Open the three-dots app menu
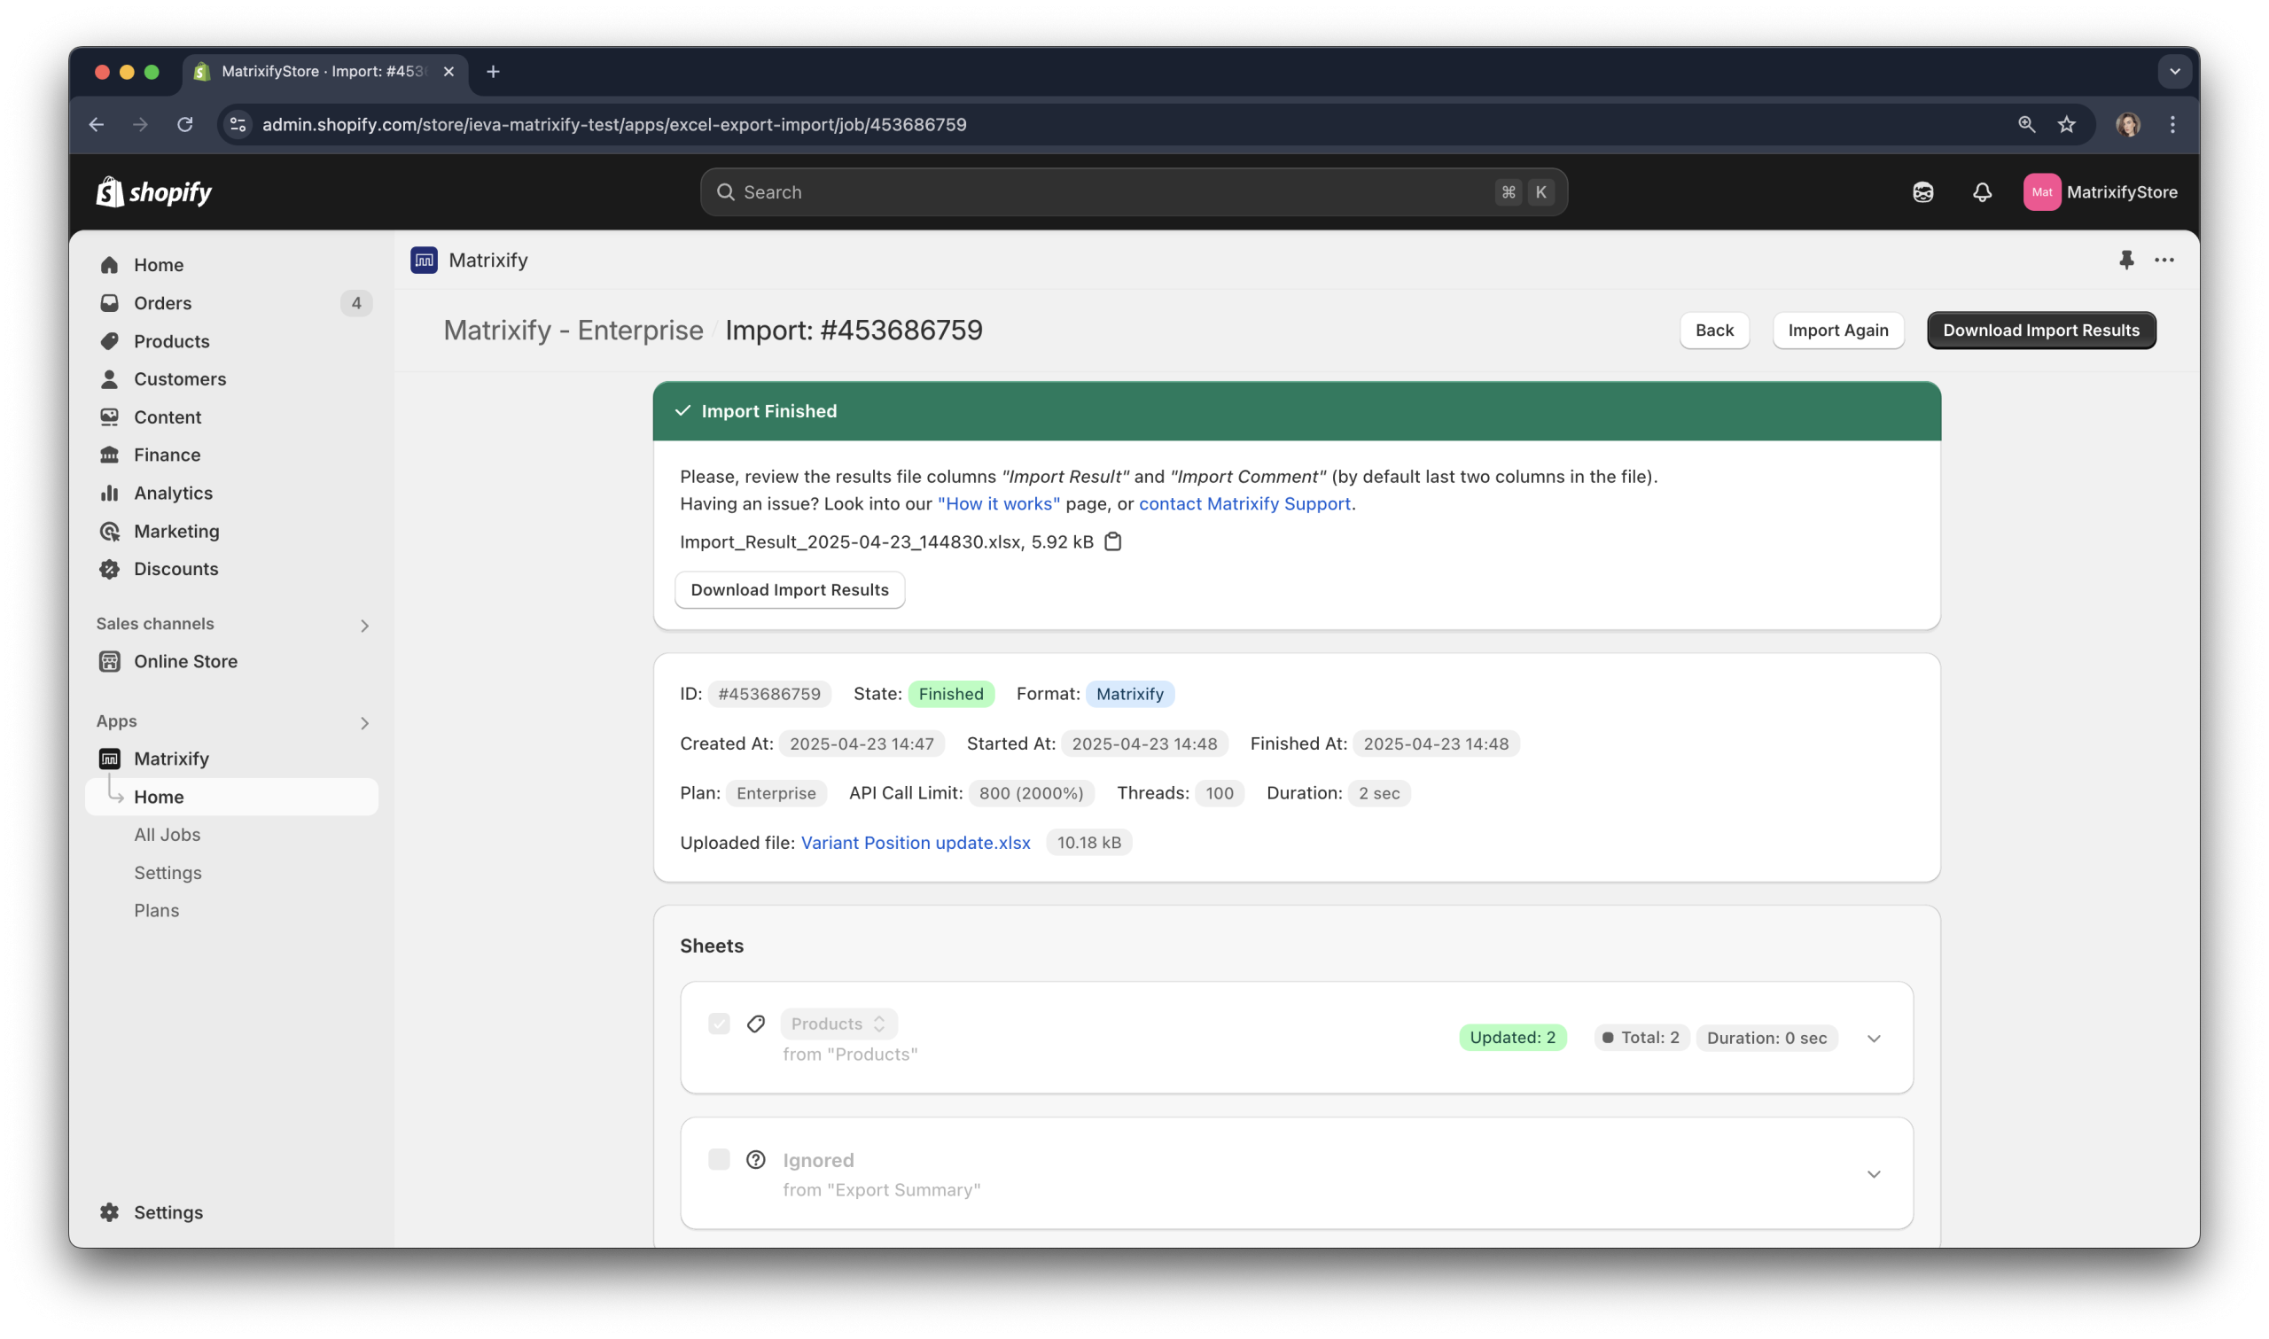The image size is (2269, 1339). pos(2164,260)
